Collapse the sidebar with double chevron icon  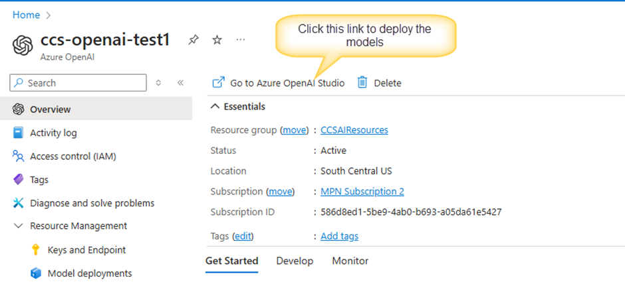point(180,83)
